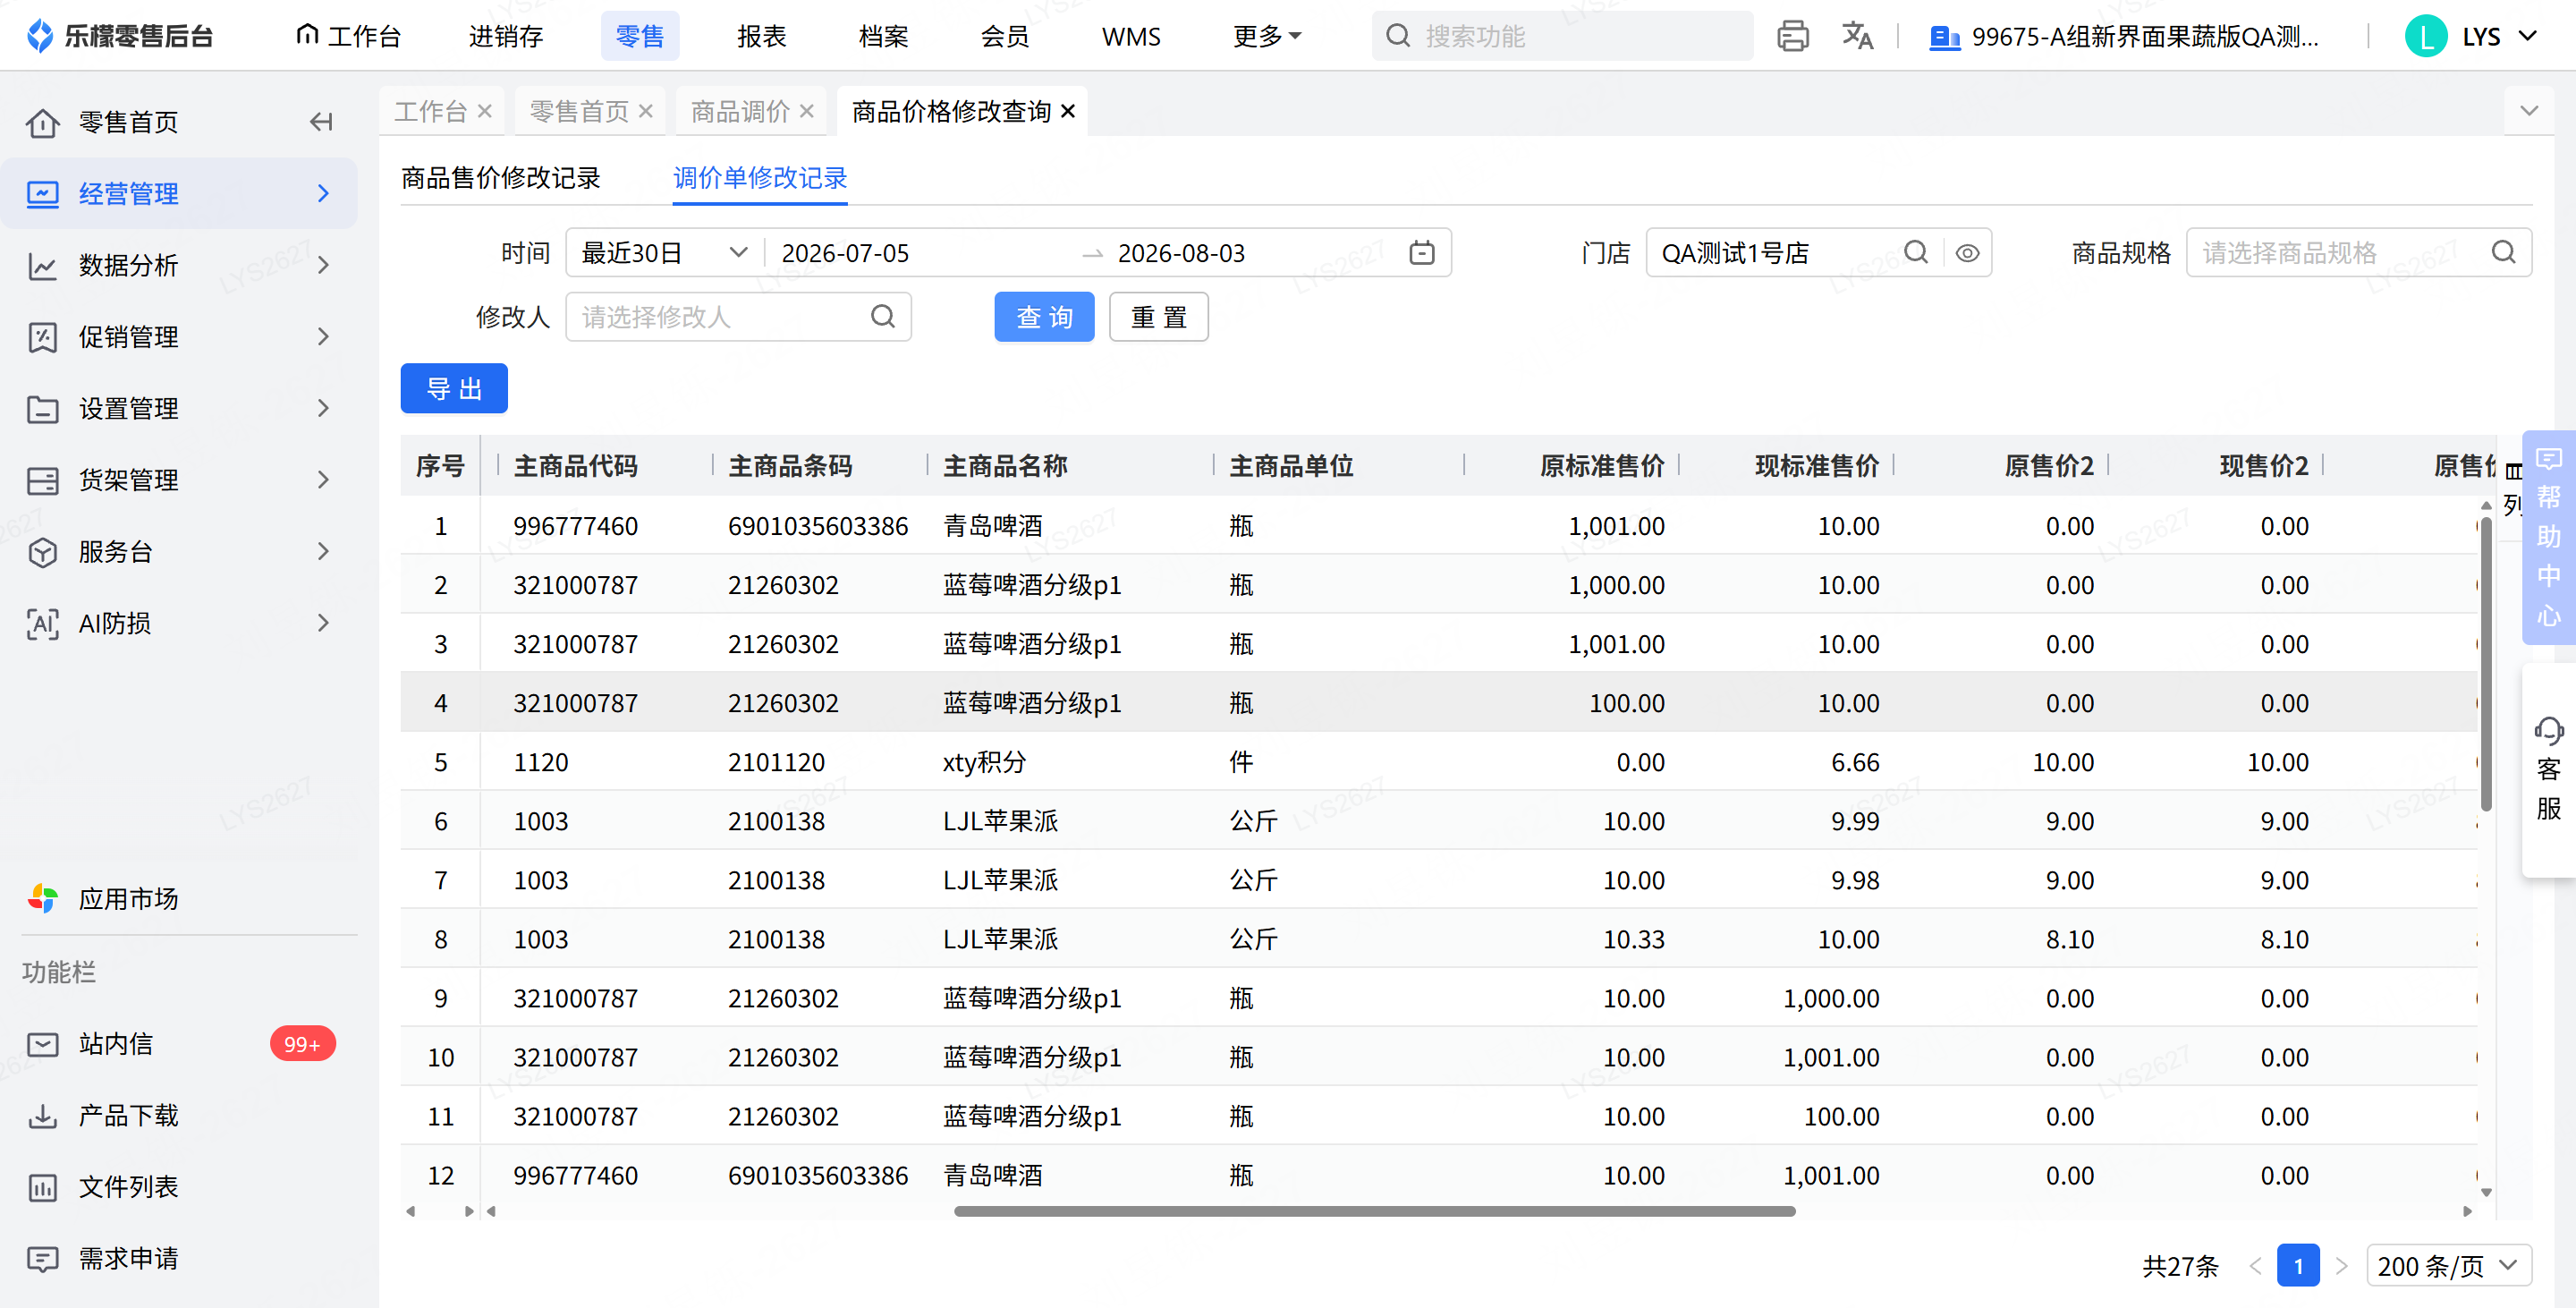Open the 进销存 top menu
This screenshot has width=2576, height=1308.
[506, 37]
